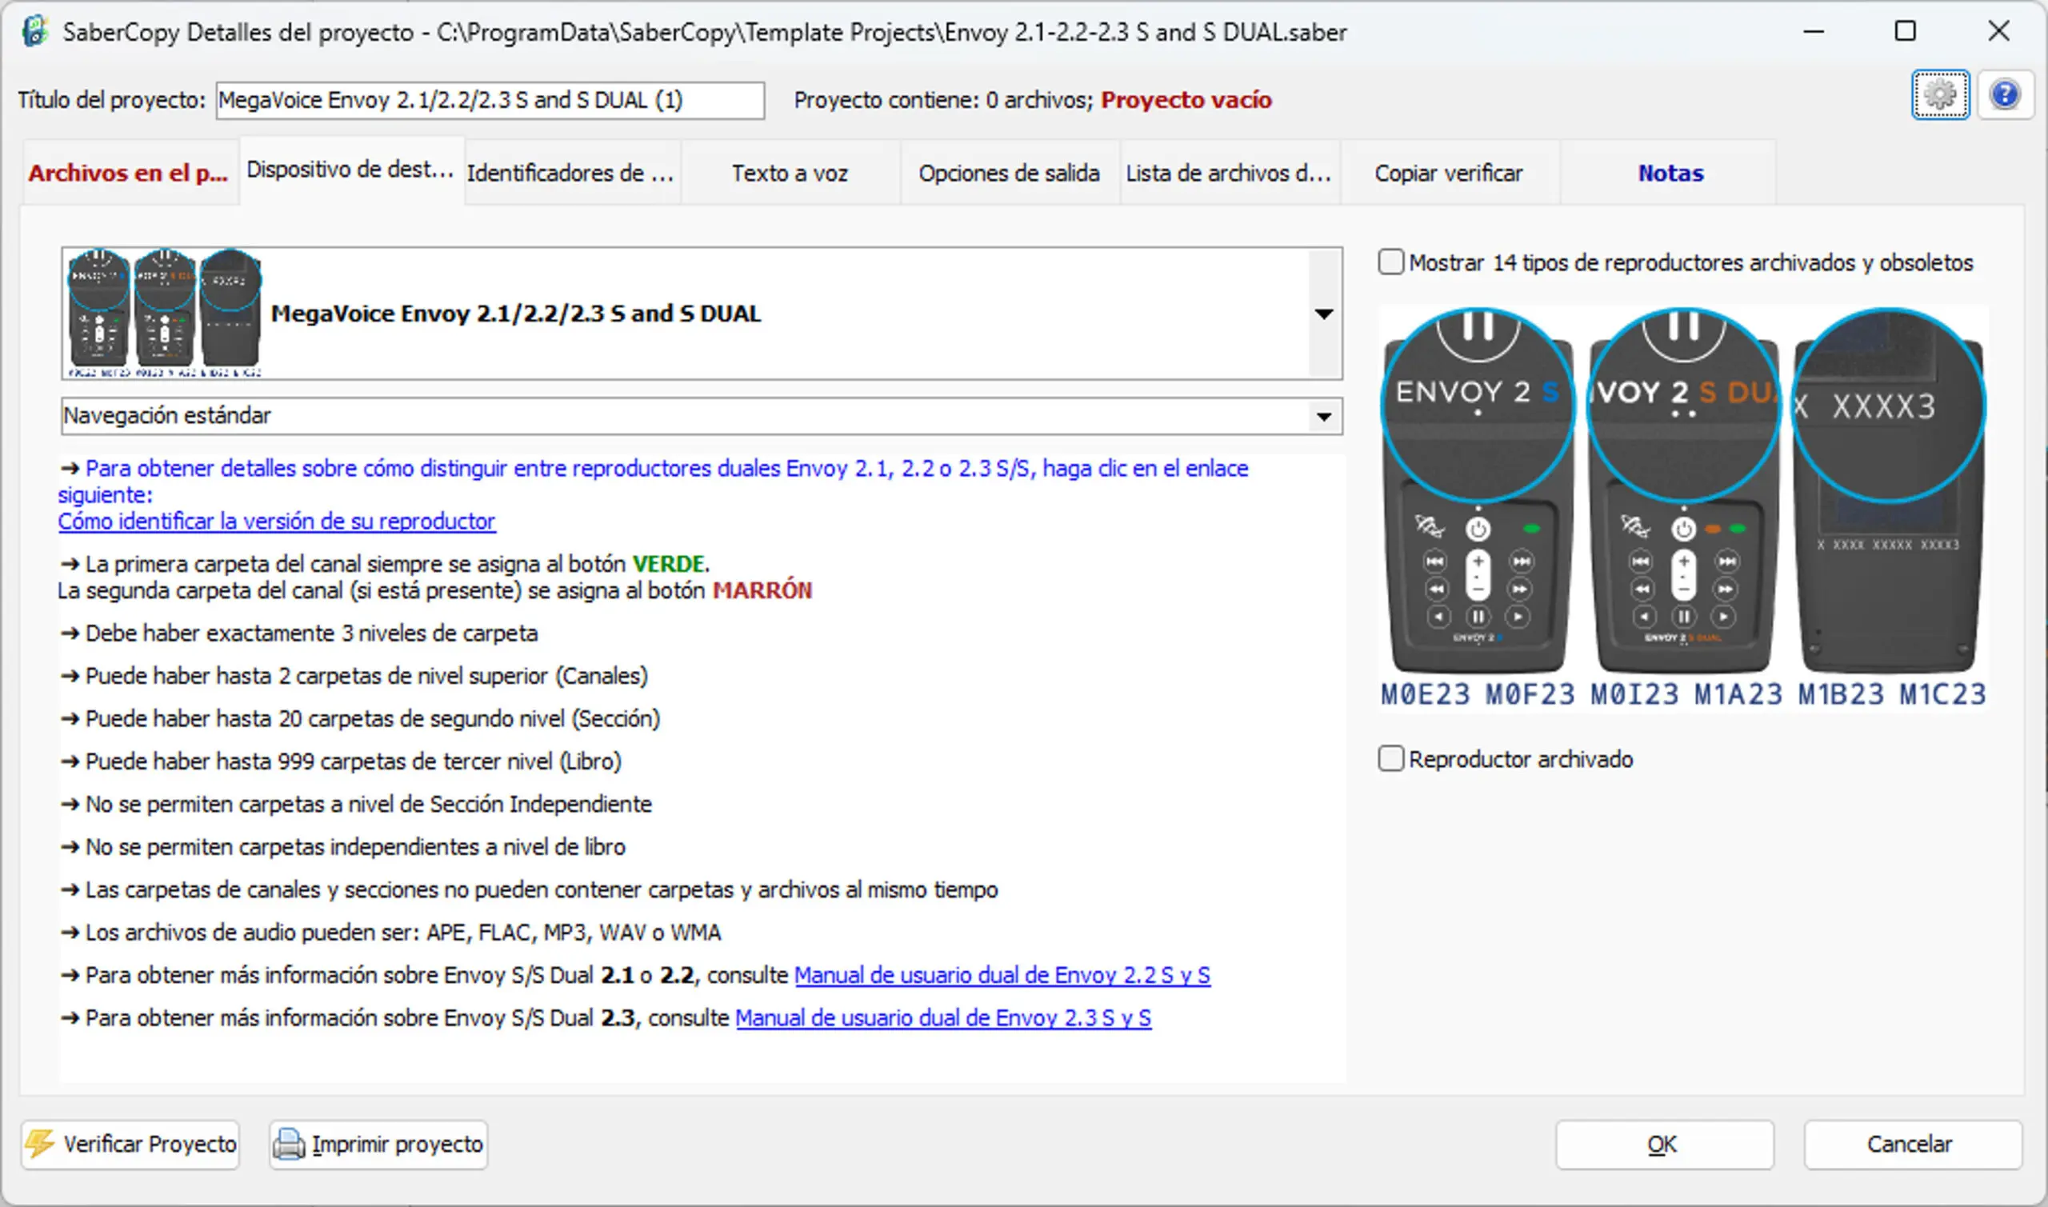
Task: Click the Título del proyecto text field
Action: point(490,100)
